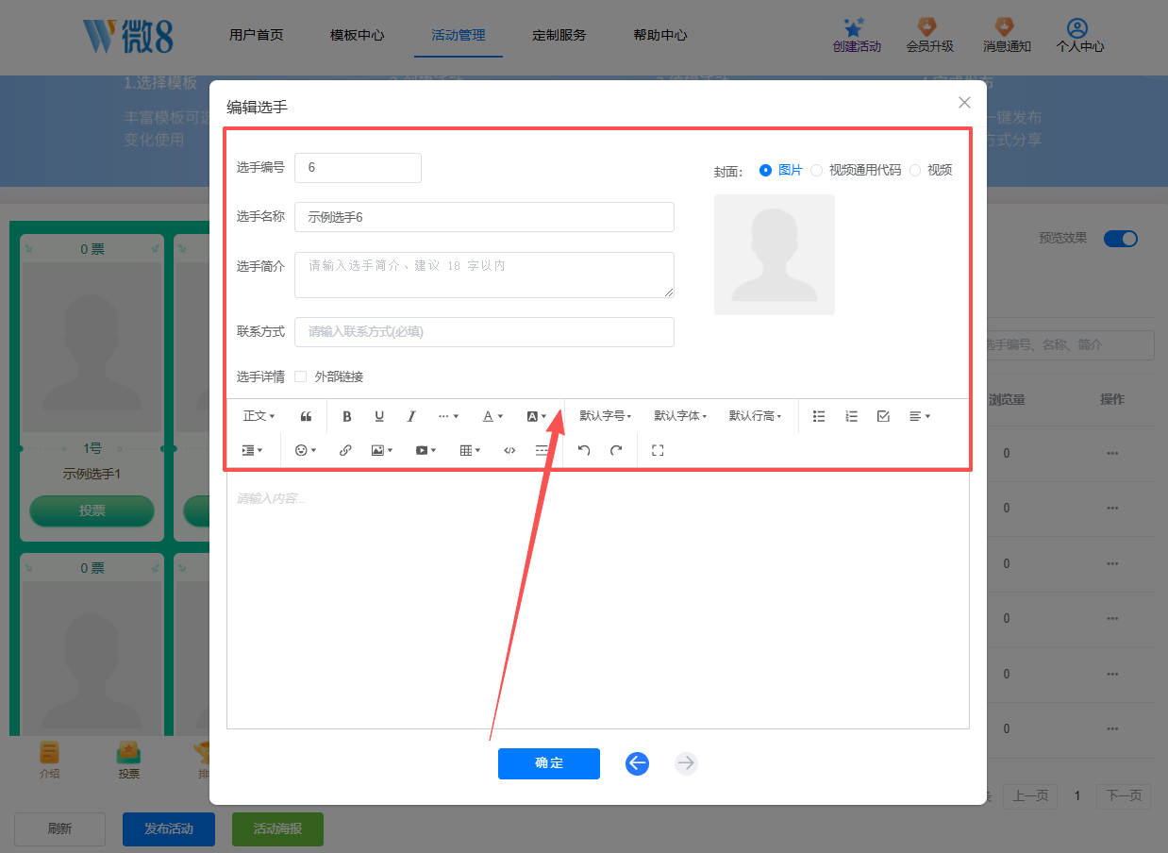Apply italic formatting to editor text
1168x853 pixels.
410,415
